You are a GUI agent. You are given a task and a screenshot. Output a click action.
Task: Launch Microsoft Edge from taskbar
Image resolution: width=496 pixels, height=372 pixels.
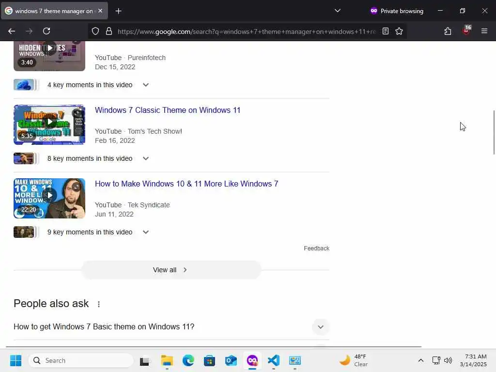188,360
